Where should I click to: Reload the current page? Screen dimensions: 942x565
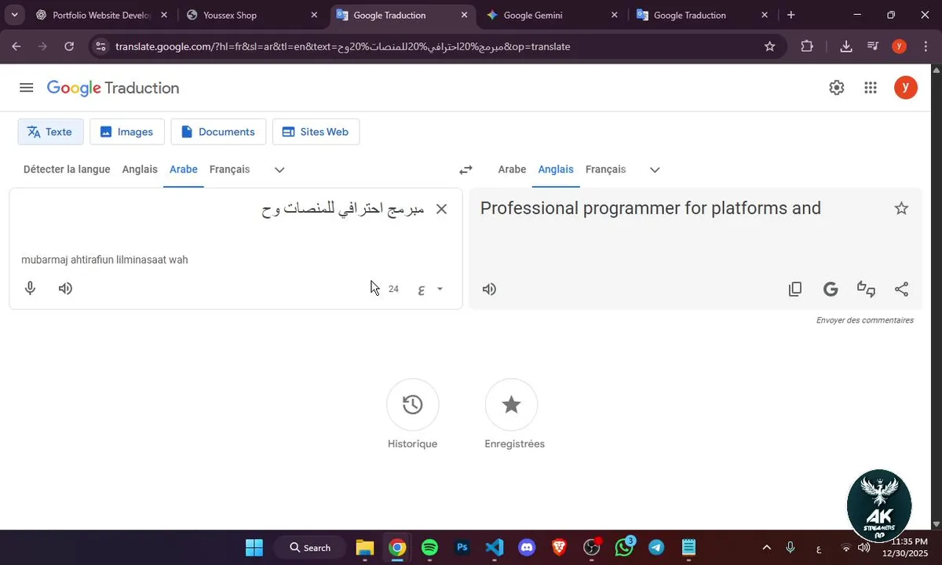(69, 46)
